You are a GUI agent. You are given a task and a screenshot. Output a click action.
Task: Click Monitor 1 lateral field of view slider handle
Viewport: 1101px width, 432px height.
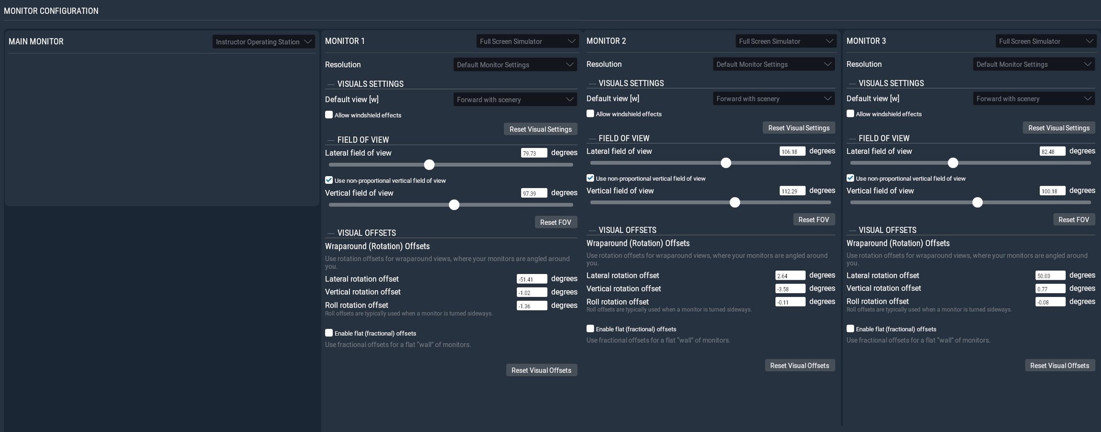click(429, 165)
